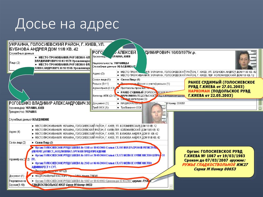Open the link ГОЛОСИЕВСКОЕ РУВД № 5111 от 20/09/2004

point(98,157)
